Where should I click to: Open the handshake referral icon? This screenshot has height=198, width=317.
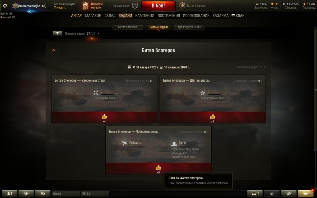[26, 194]
